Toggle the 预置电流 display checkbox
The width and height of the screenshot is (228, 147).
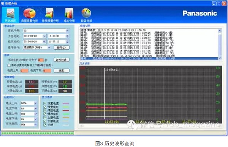point(45,103)
